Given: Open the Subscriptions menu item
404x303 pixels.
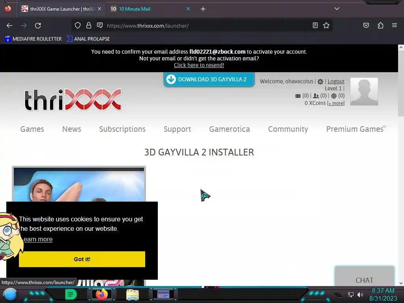Looking at the screenshot, I should [x=122, y=129].
